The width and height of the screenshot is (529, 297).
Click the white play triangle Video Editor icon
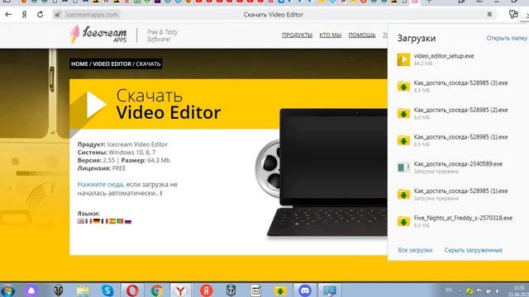point(96,105)
